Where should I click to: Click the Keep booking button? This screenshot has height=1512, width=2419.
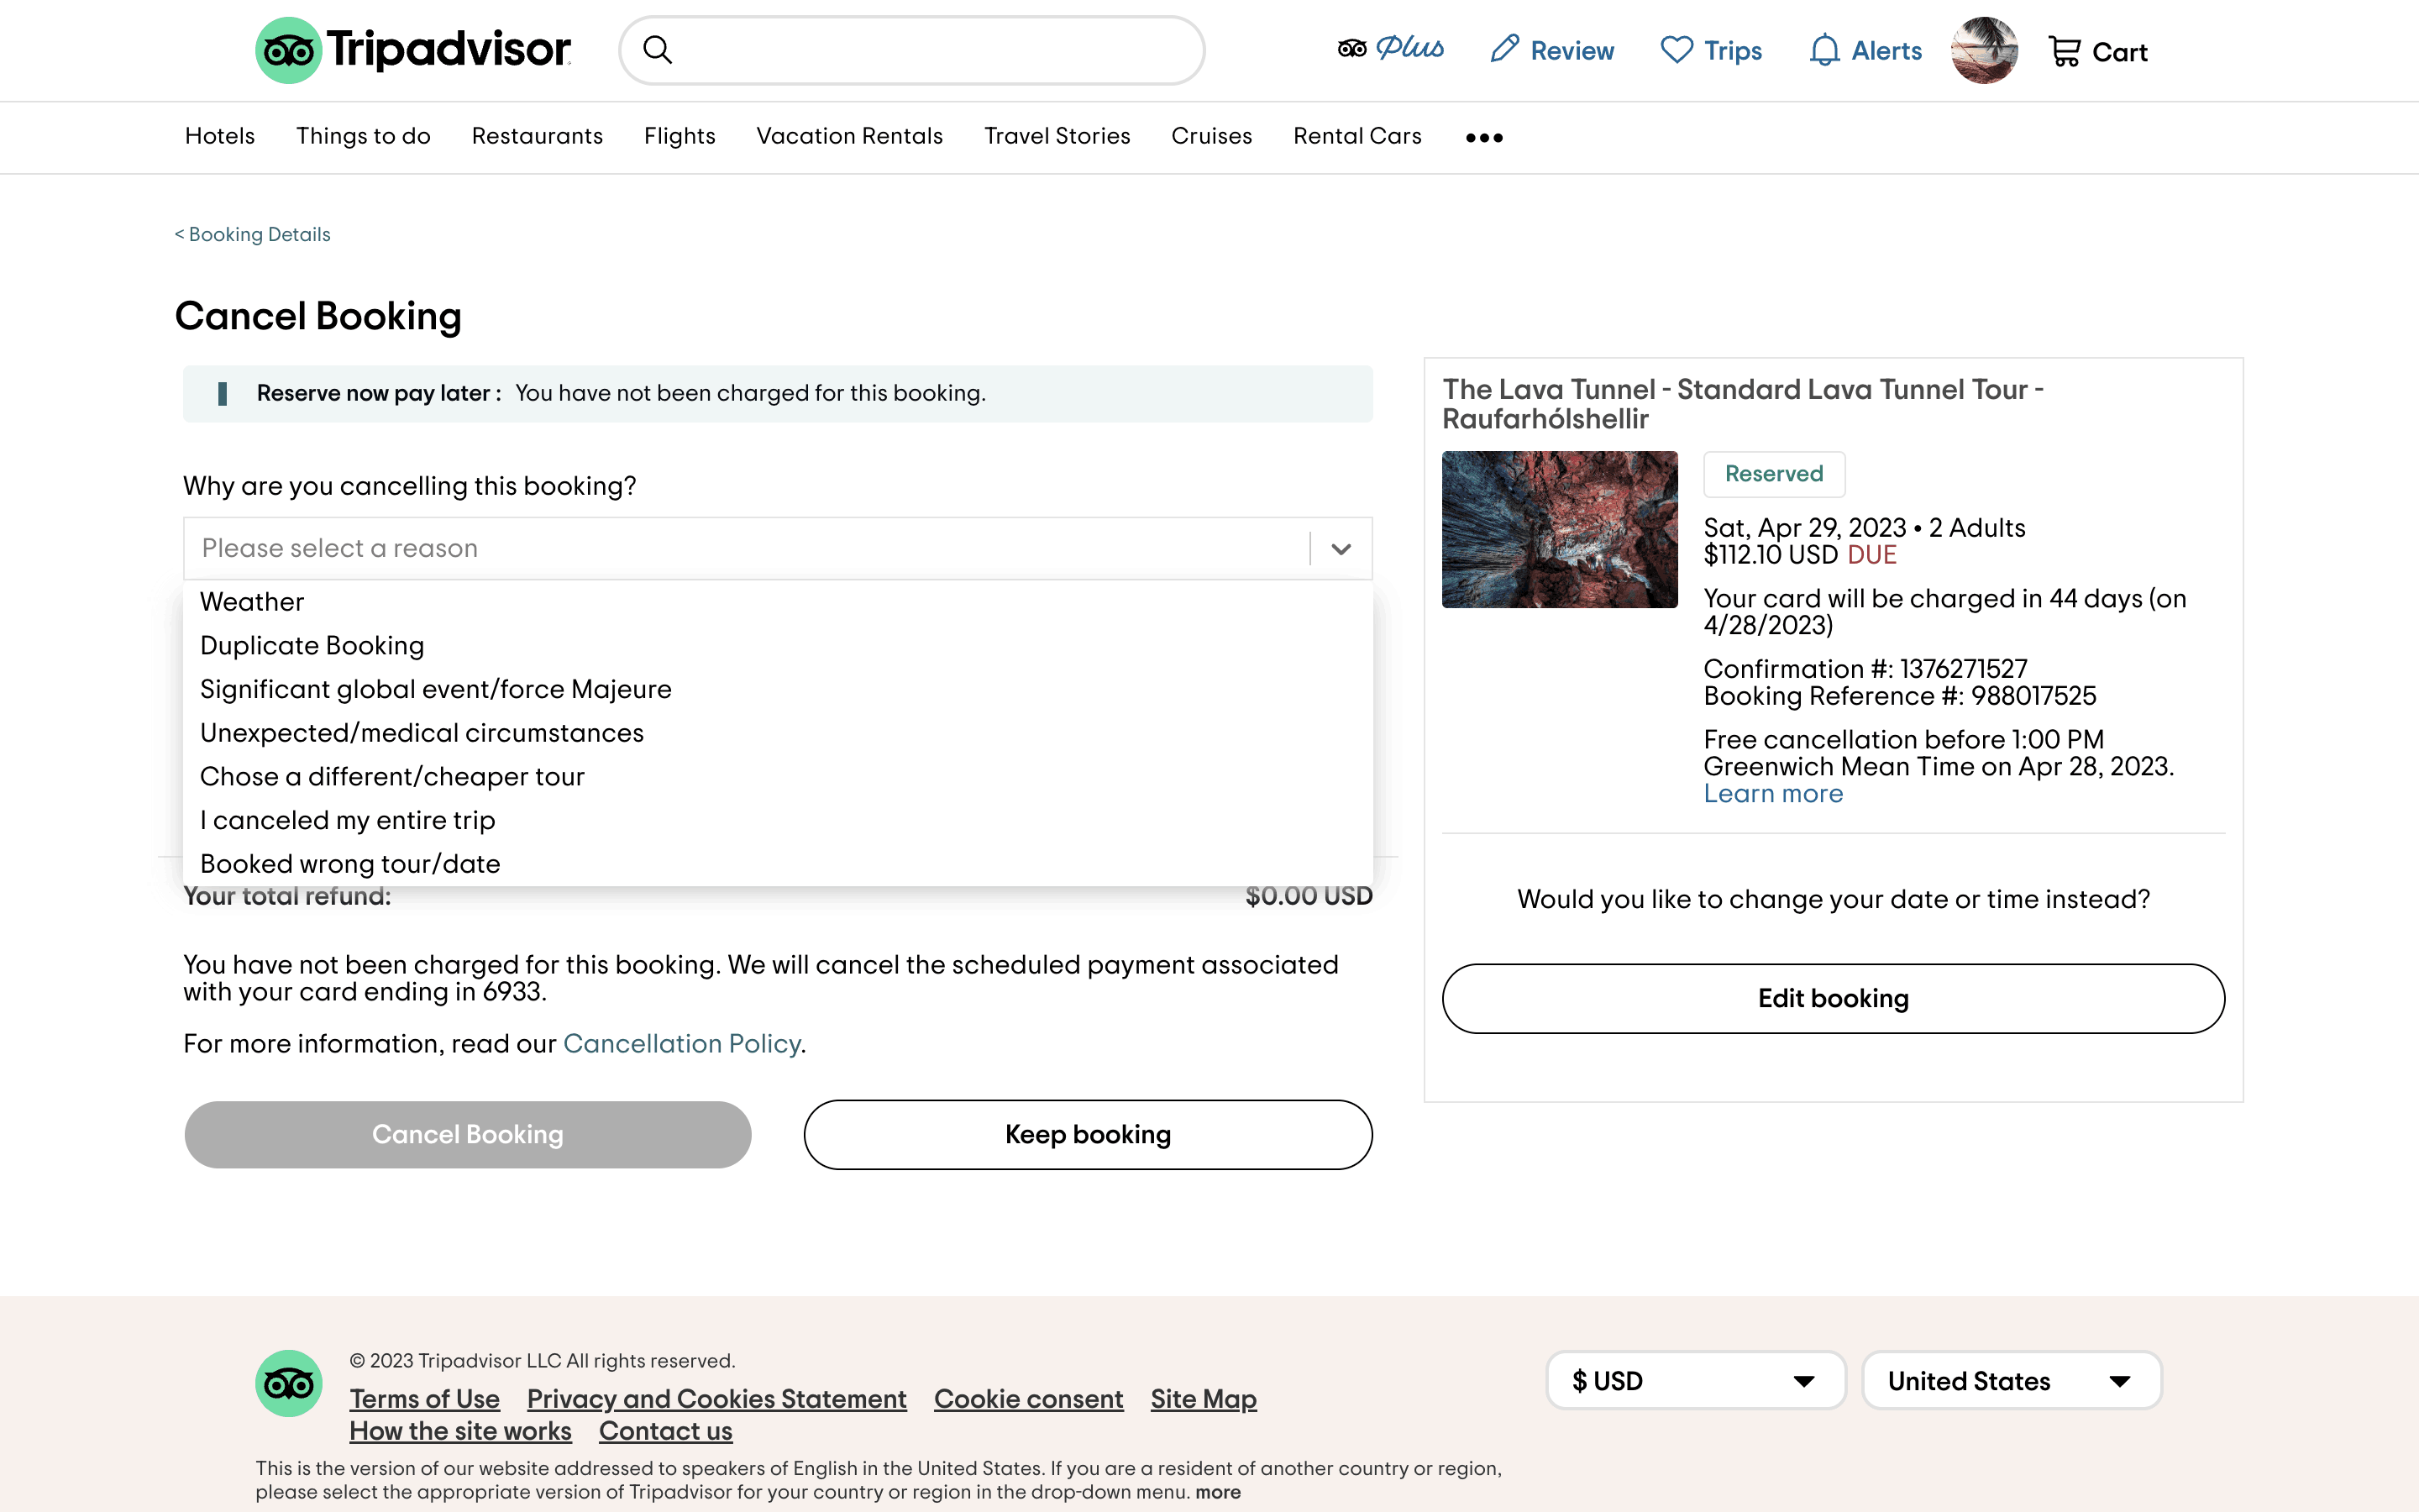pyautogui.click(x=1088, y=1134)
